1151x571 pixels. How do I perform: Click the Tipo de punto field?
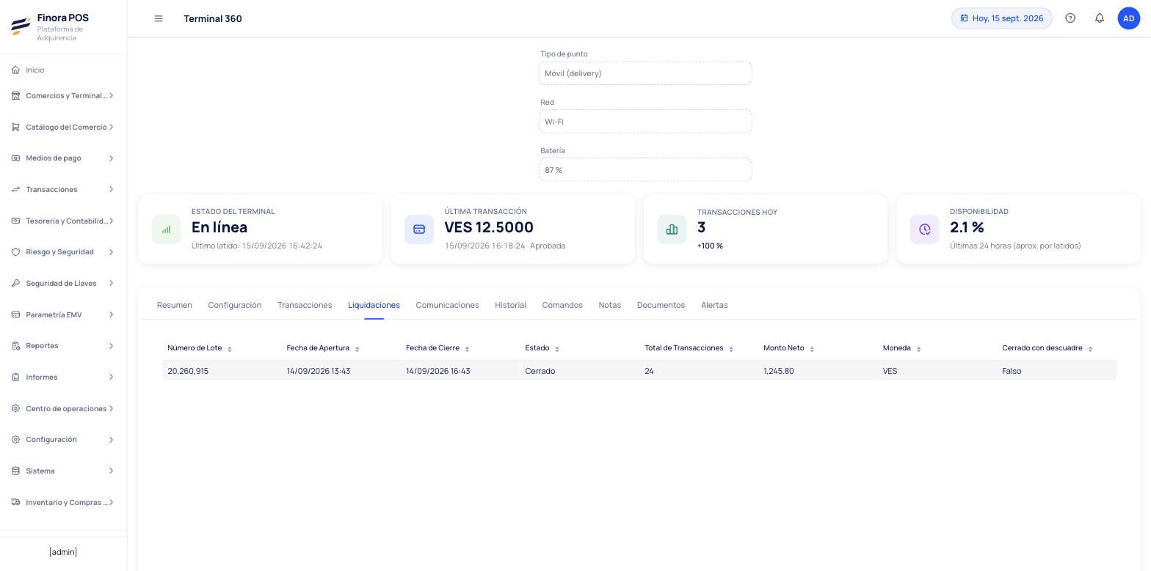point(645,73)
